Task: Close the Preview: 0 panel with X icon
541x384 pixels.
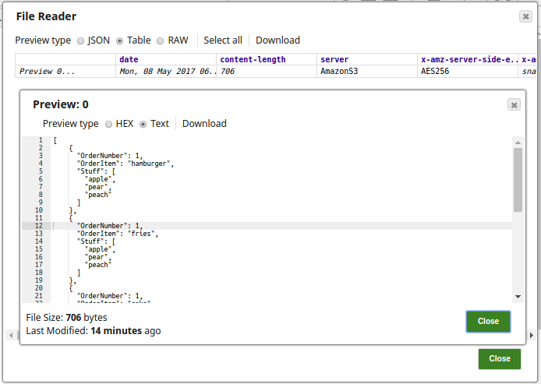Action: (514, 104)
